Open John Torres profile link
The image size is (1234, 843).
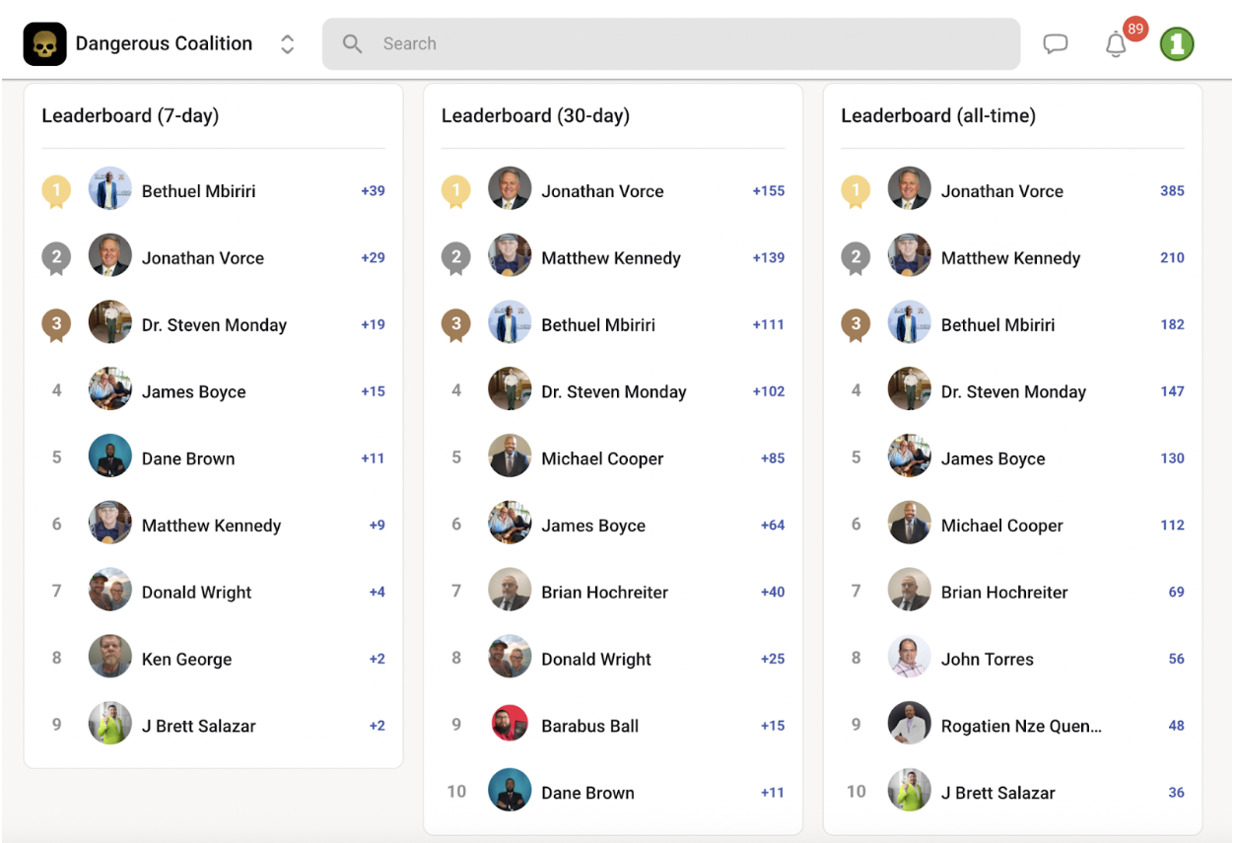pyautogui.click(x=987, y=660)
